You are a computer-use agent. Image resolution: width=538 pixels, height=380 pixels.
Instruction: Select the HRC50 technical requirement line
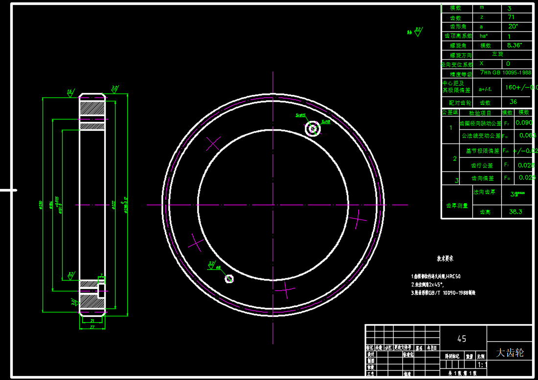436,276
